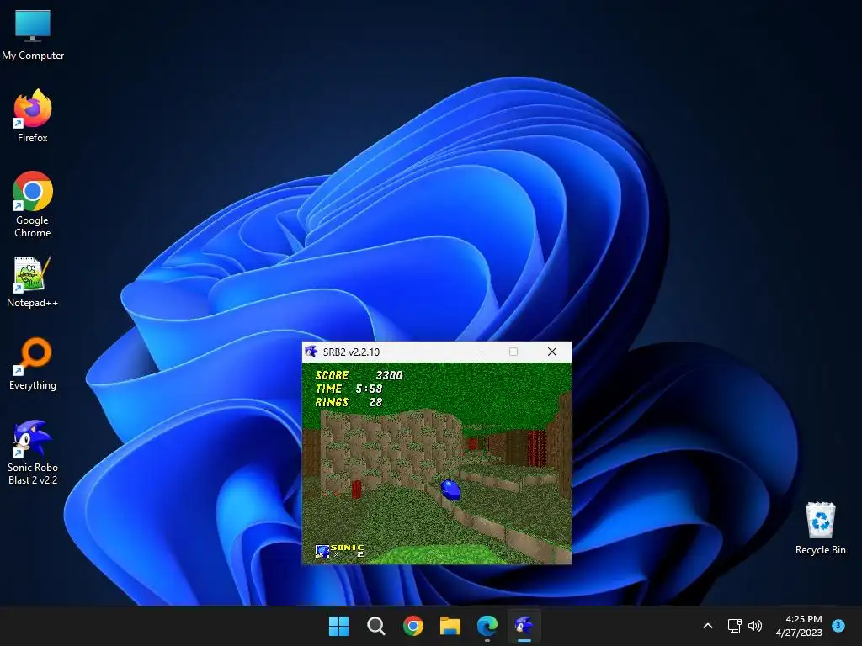Image resolution: width=862 pixels, height=646 pixels.
Task: Open Microsoft Edge from the taskbar
Action: click(x=487, y=626)
